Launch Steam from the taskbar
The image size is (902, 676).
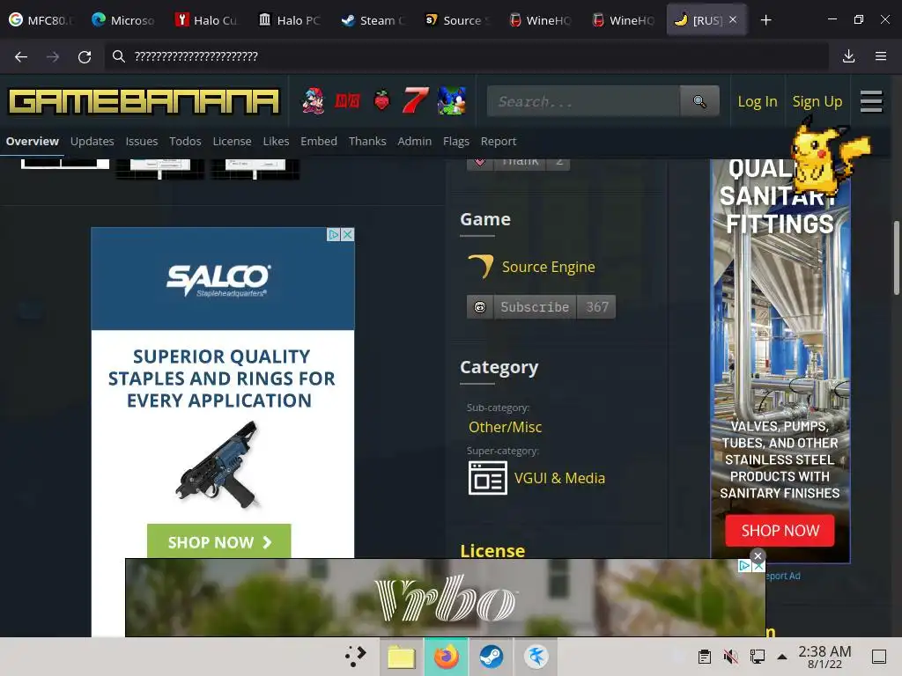[x=492, y=657]
